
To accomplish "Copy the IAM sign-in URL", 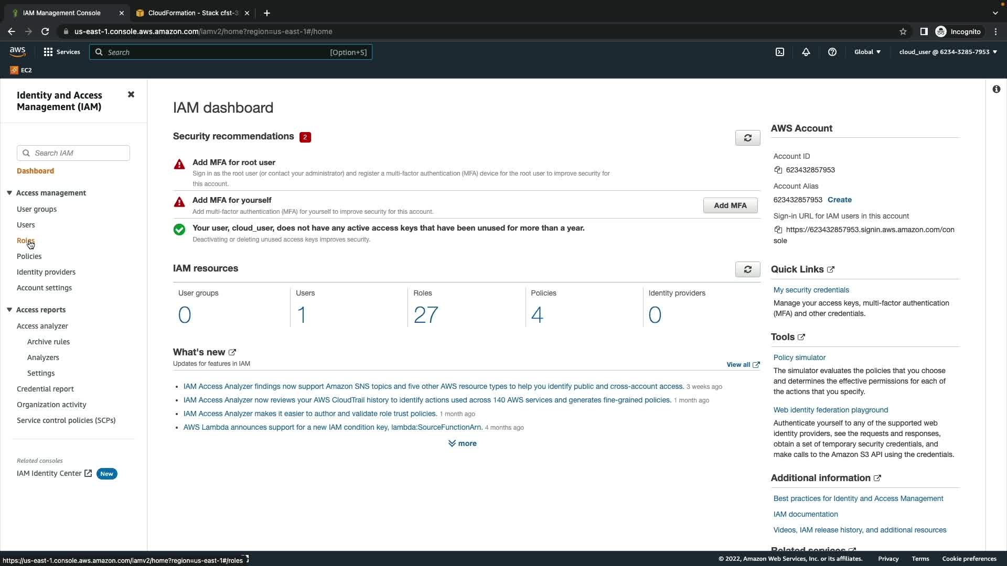I will (x=778, y=230).
